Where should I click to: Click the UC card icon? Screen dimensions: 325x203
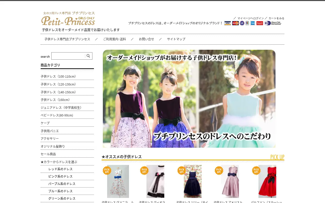point(242,23)
